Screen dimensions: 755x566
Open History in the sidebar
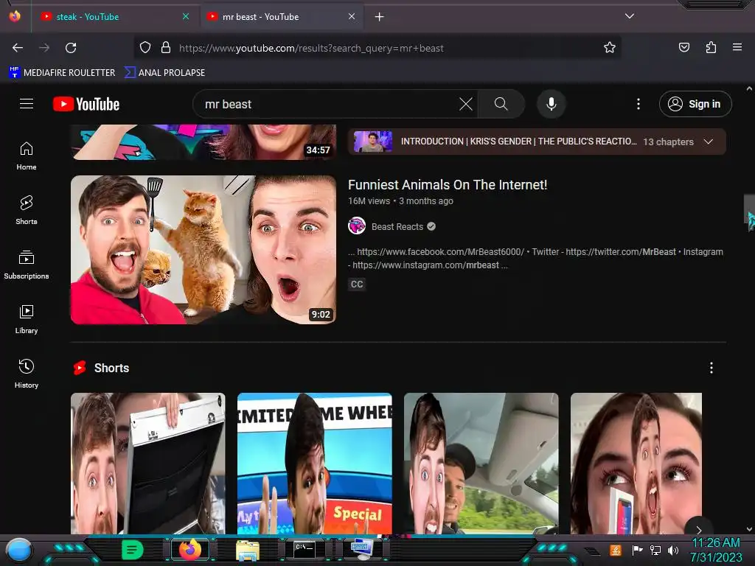tap(27, 374)
